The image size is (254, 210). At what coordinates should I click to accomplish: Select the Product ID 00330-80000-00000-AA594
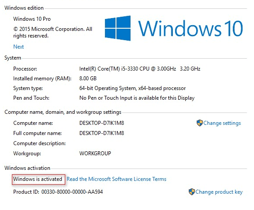tap(72, 192)
